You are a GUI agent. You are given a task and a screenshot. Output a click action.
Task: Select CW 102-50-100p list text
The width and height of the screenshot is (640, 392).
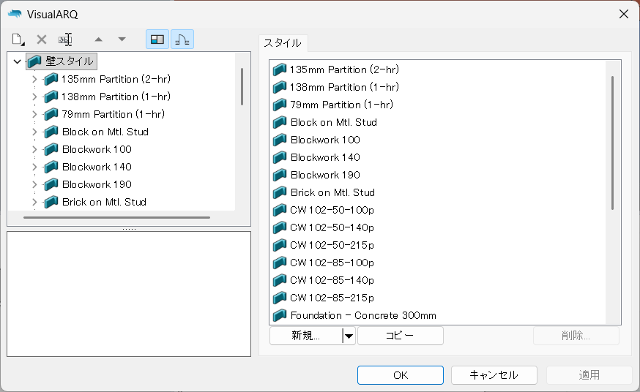(x=332, y=210)
